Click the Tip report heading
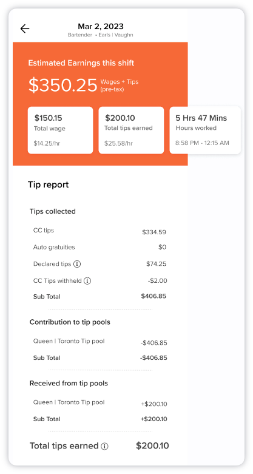The width and height of the screenshot is (253, 474). 49,185
